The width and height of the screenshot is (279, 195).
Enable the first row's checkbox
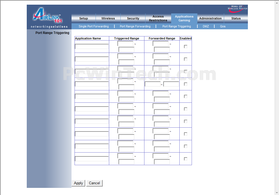coord(186,47)
